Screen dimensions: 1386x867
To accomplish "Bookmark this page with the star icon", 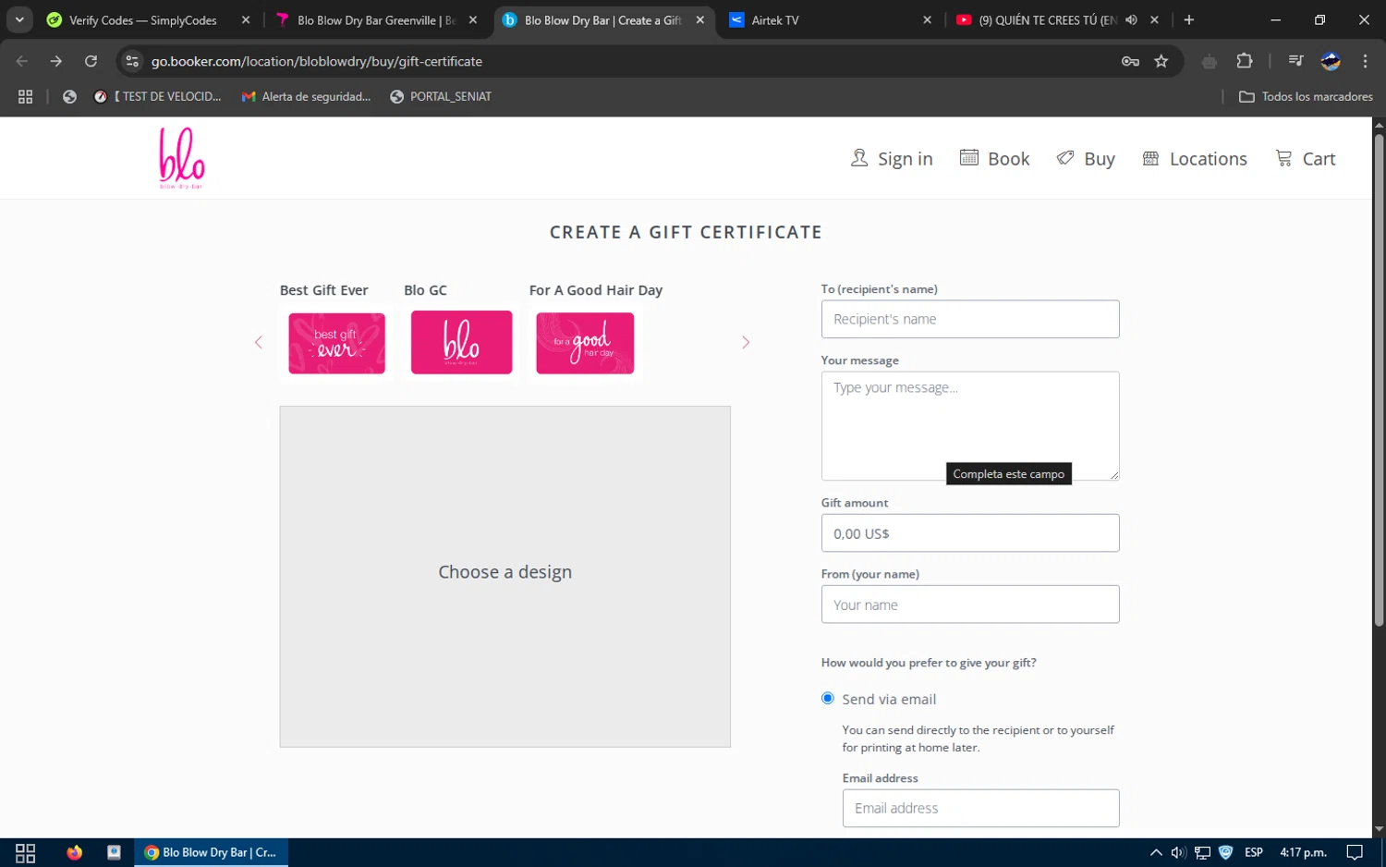I will (x=1161, y=61).
